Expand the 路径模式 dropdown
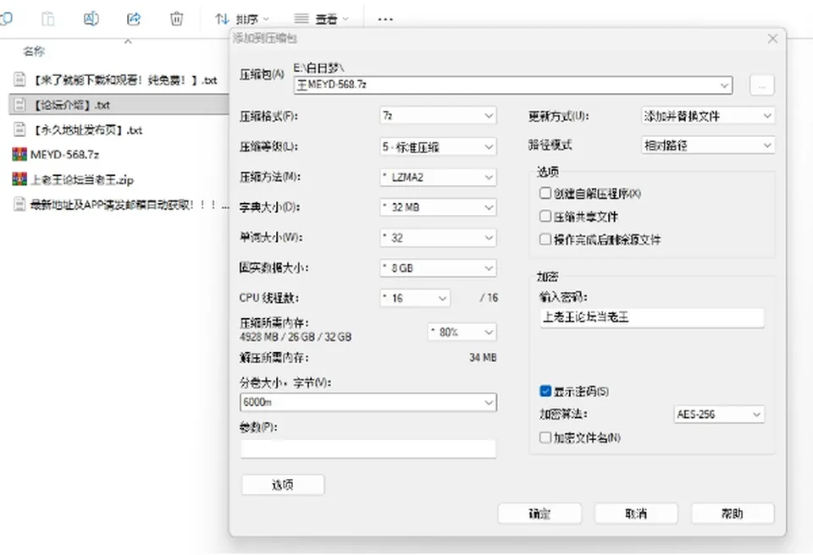The width and height of the screenshot is (813, 555). tap(708, 146)
